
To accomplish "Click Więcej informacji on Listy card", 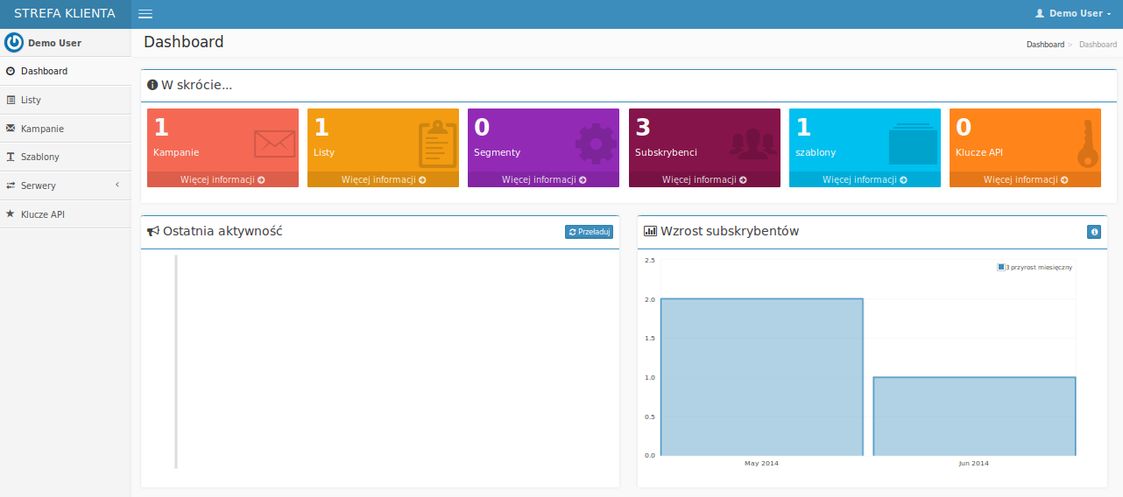I will (383, 179).
